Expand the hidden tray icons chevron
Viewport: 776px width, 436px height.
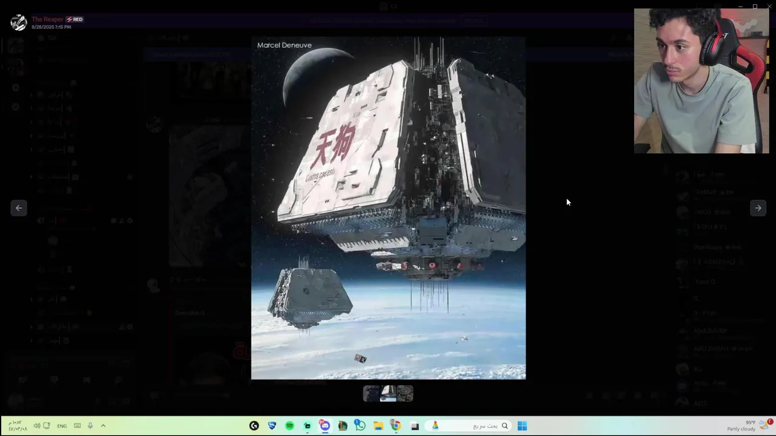[103, 426]
